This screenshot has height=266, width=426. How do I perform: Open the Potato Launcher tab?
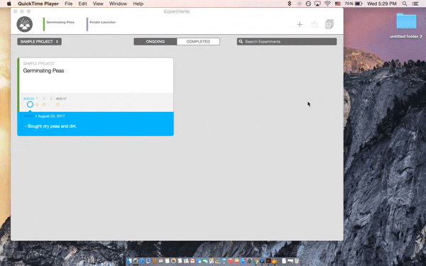103,22
